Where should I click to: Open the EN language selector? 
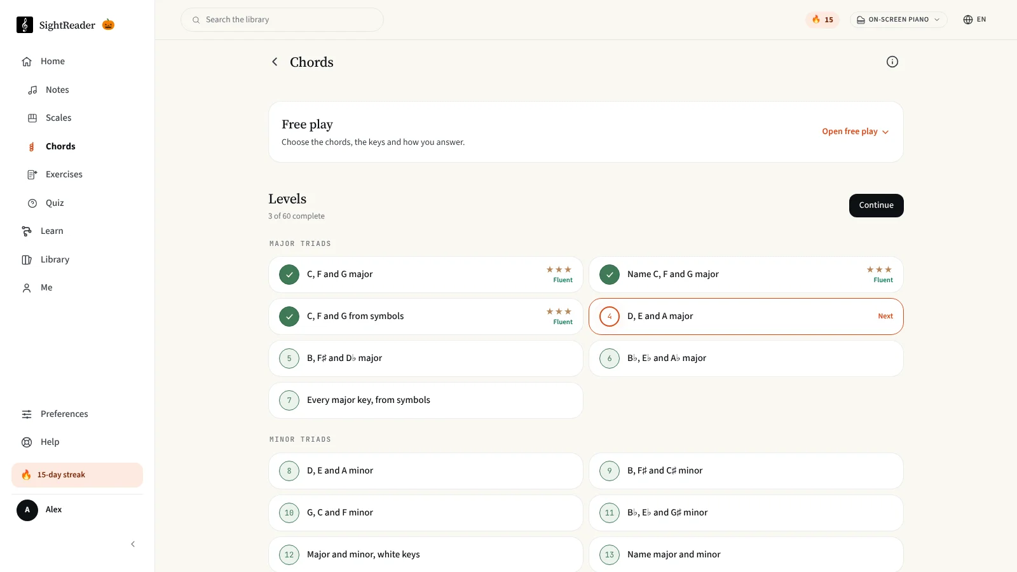pyautogui.click(x=974, y=20)
